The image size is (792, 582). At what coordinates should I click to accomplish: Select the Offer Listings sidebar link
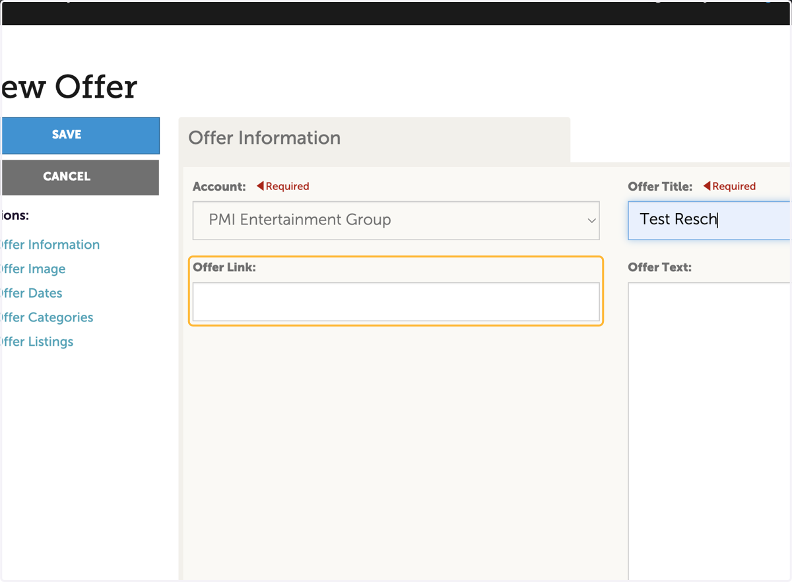(37, 342)
